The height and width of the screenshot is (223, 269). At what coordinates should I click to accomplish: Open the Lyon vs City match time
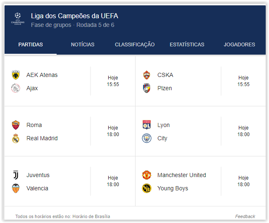point(243,131)
